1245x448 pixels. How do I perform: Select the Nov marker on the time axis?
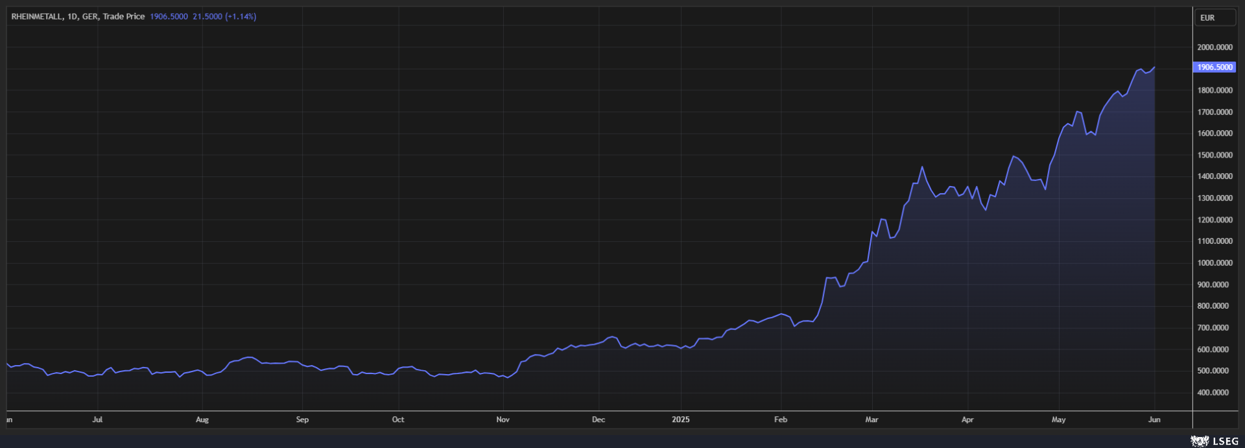pyautogui.click(x=503, y=419)
